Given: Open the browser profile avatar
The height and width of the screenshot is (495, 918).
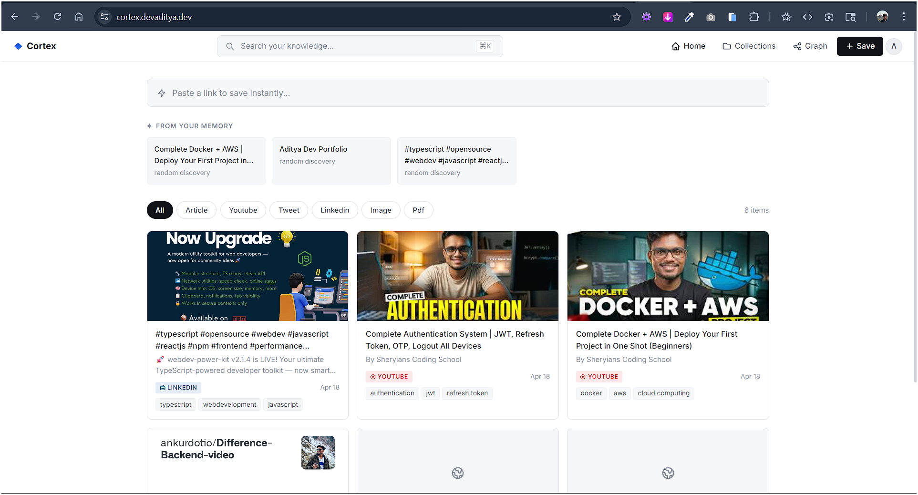Looking at the screenshot, I should 882,17.
